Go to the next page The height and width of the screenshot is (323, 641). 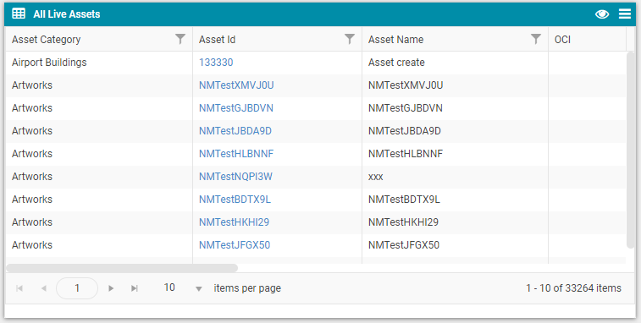[111, 288]
